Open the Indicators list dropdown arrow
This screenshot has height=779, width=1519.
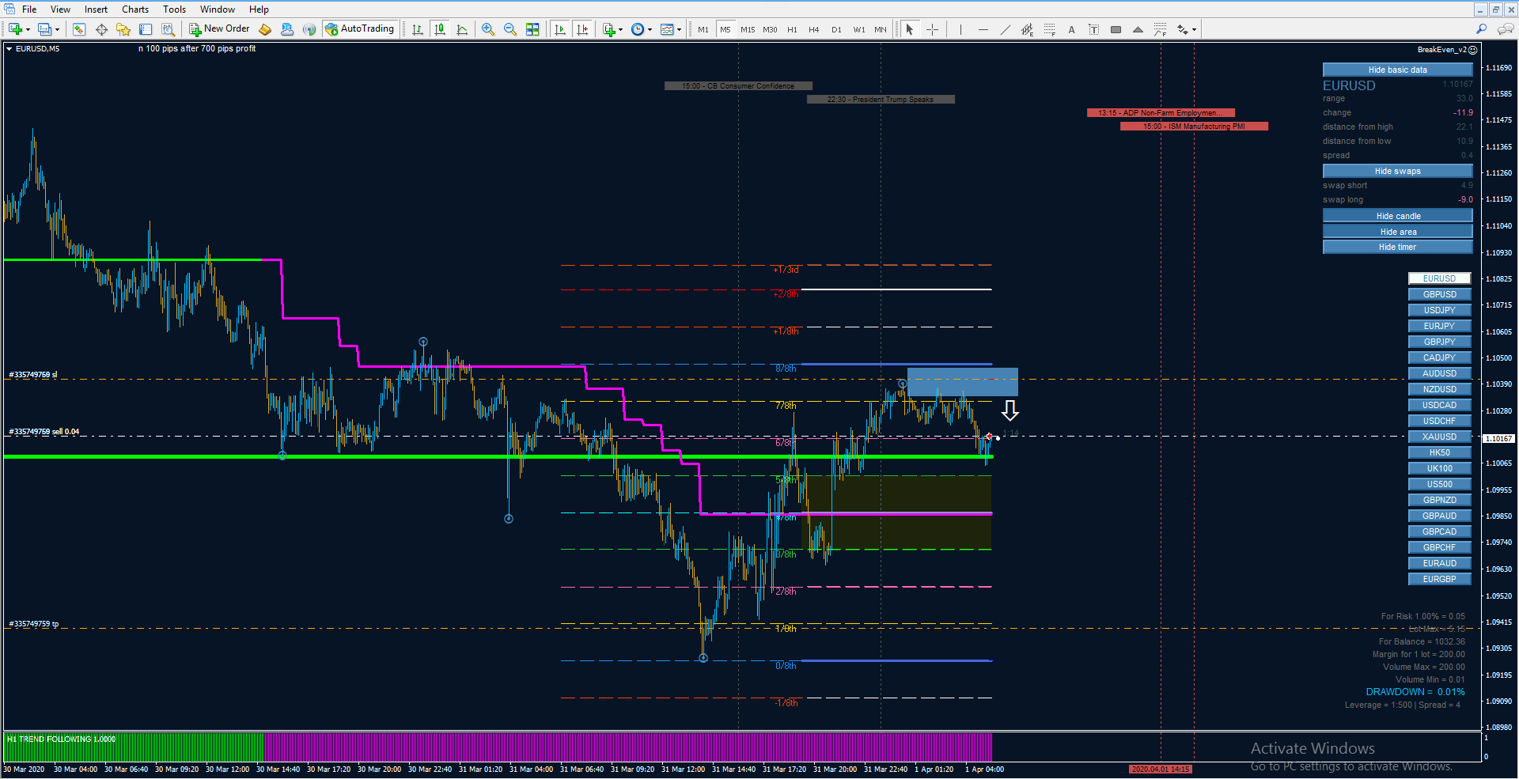click(621, 30)
